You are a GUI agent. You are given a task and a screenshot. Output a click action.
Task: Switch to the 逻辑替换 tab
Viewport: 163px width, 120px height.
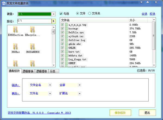tap(28, 71)
